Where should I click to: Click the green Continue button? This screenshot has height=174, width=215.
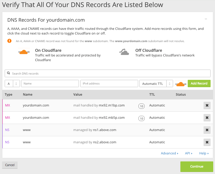pos(197,166)
